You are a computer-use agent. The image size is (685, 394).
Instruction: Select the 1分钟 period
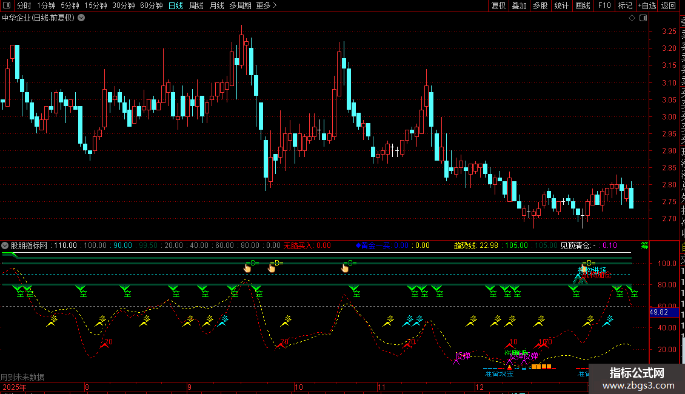(46, 5)
